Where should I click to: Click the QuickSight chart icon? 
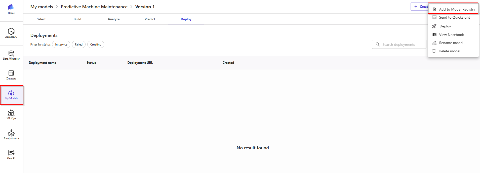coord(434,18)
